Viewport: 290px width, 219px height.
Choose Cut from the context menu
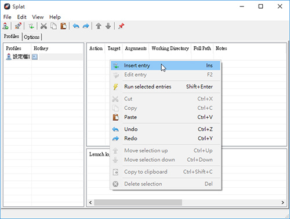point(166,99)
